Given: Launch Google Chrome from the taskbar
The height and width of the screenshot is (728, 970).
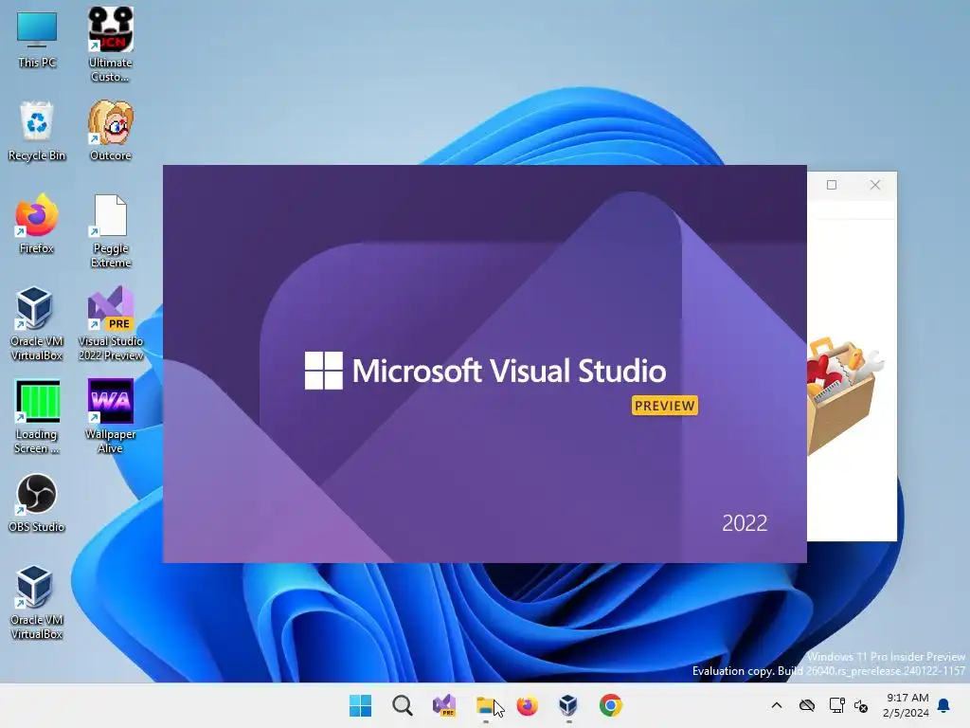Looking at the screenshot, I should point(611,705).
